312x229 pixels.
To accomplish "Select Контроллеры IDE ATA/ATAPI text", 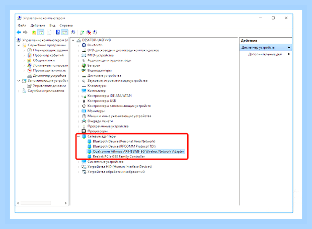I will [110, 96].
